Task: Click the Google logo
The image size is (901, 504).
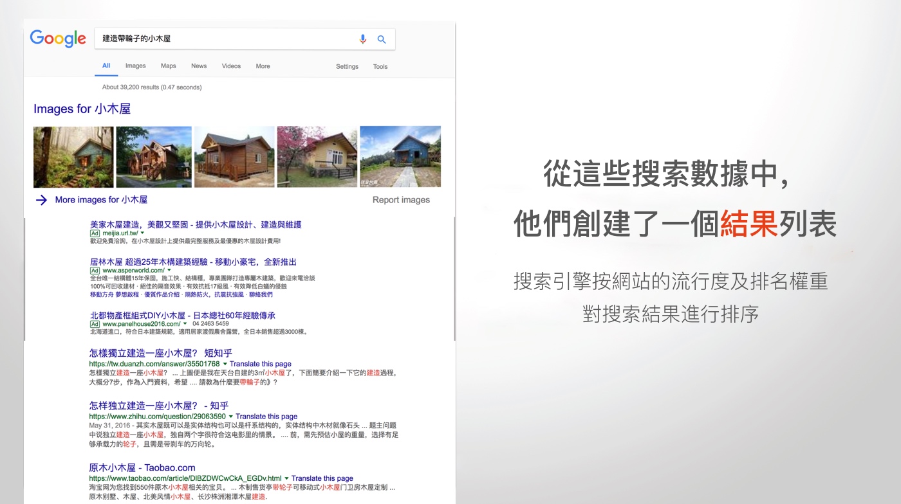Action: 58,39
